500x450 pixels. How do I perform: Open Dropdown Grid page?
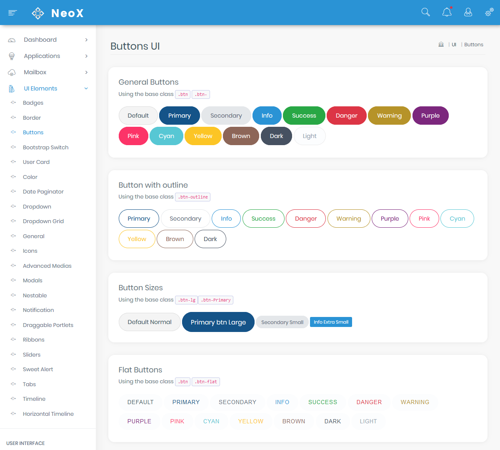pyautogui.click(x=43, y=221)
